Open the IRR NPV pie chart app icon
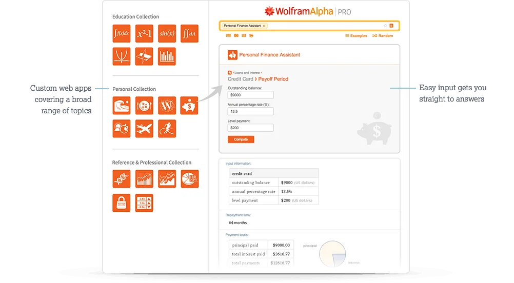Viewport: 514px width, 283px height. point(189,179)
